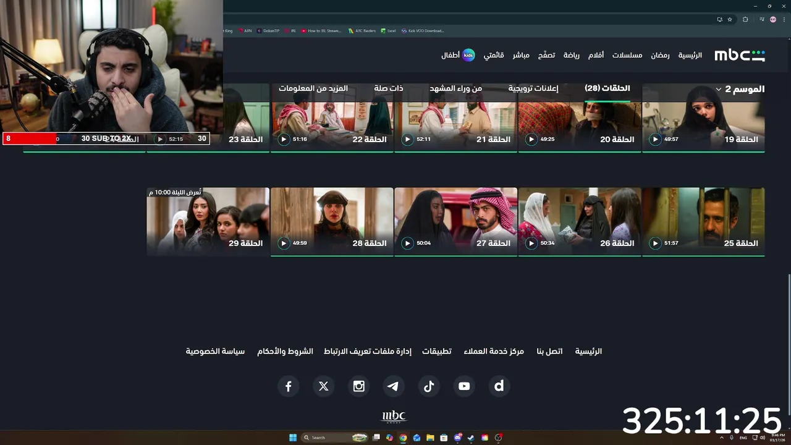Open the X (Twitter) social icon
The width and height of the screenshot is (791, 445).
pyautogui.click(x=323, y=386)
